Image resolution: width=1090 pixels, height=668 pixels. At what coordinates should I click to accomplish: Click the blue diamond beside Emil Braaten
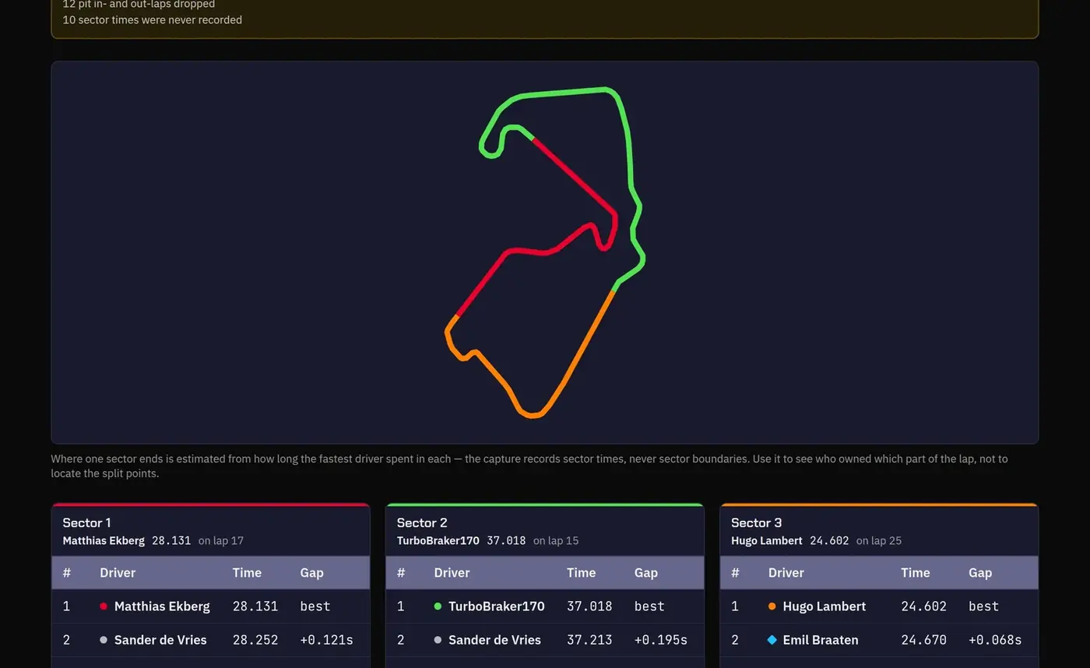point(772,640)
